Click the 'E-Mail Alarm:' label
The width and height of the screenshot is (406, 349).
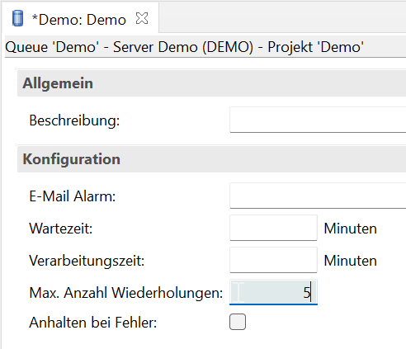click(x=73, y=196)
